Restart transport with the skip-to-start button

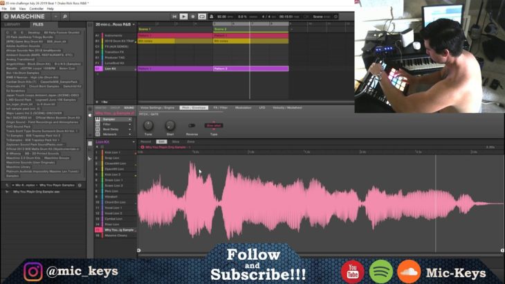(x=174, y=17)
